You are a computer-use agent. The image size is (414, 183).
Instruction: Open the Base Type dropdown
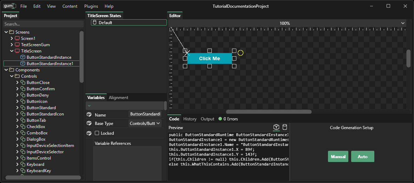[x=145, y=123]
